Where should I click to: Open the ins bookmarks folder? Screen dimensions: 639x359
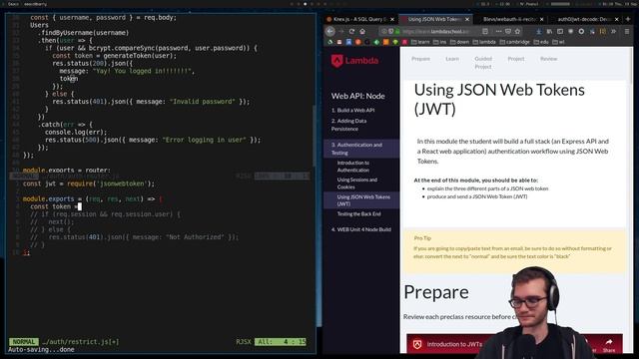coord(440,42)
